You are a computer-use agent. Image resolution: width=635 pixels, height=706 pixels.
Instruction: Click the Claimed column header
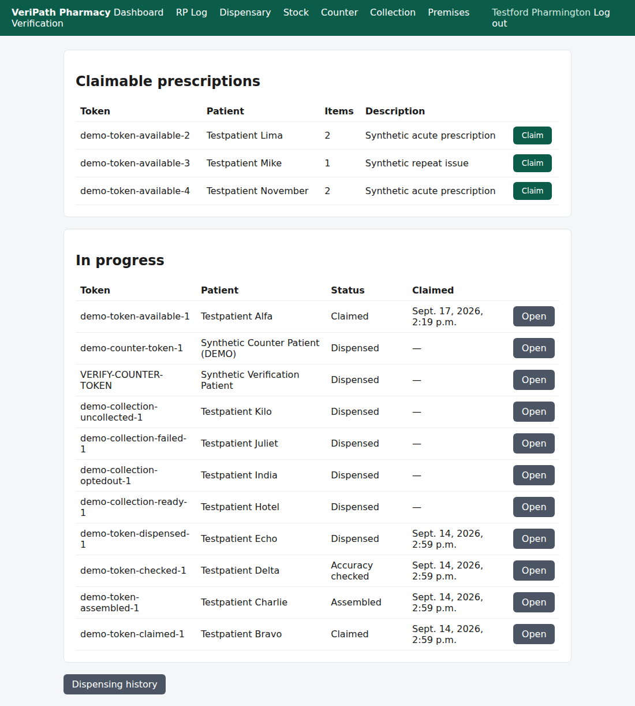pos(433,290)
